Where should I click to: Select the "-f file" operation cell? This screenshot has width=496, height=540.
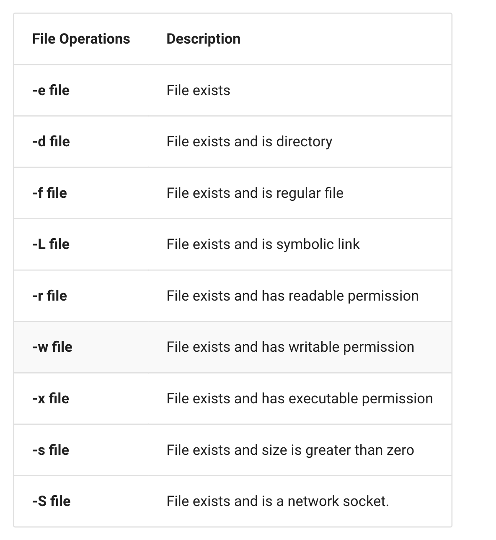[49, 193]
